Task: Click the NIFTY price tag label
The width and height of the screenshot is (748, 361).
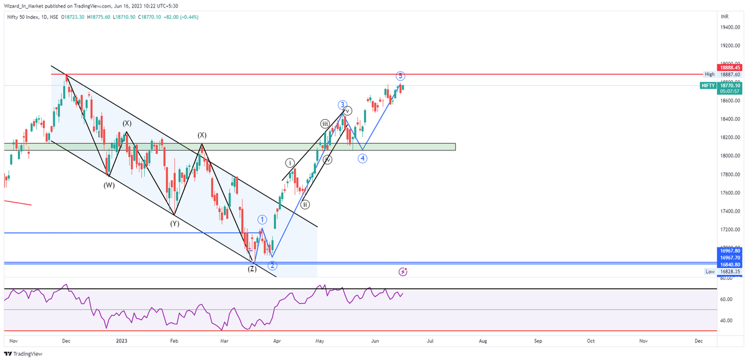Action: [707, 85]
